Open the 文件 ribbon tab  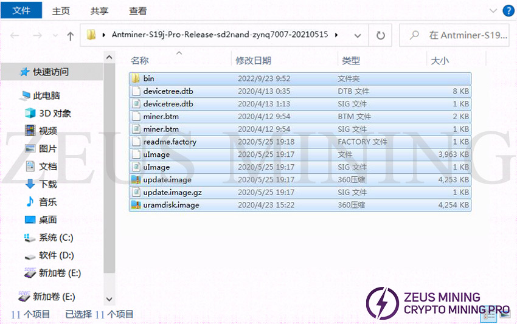pyautogui.click(x=21, y=10)
